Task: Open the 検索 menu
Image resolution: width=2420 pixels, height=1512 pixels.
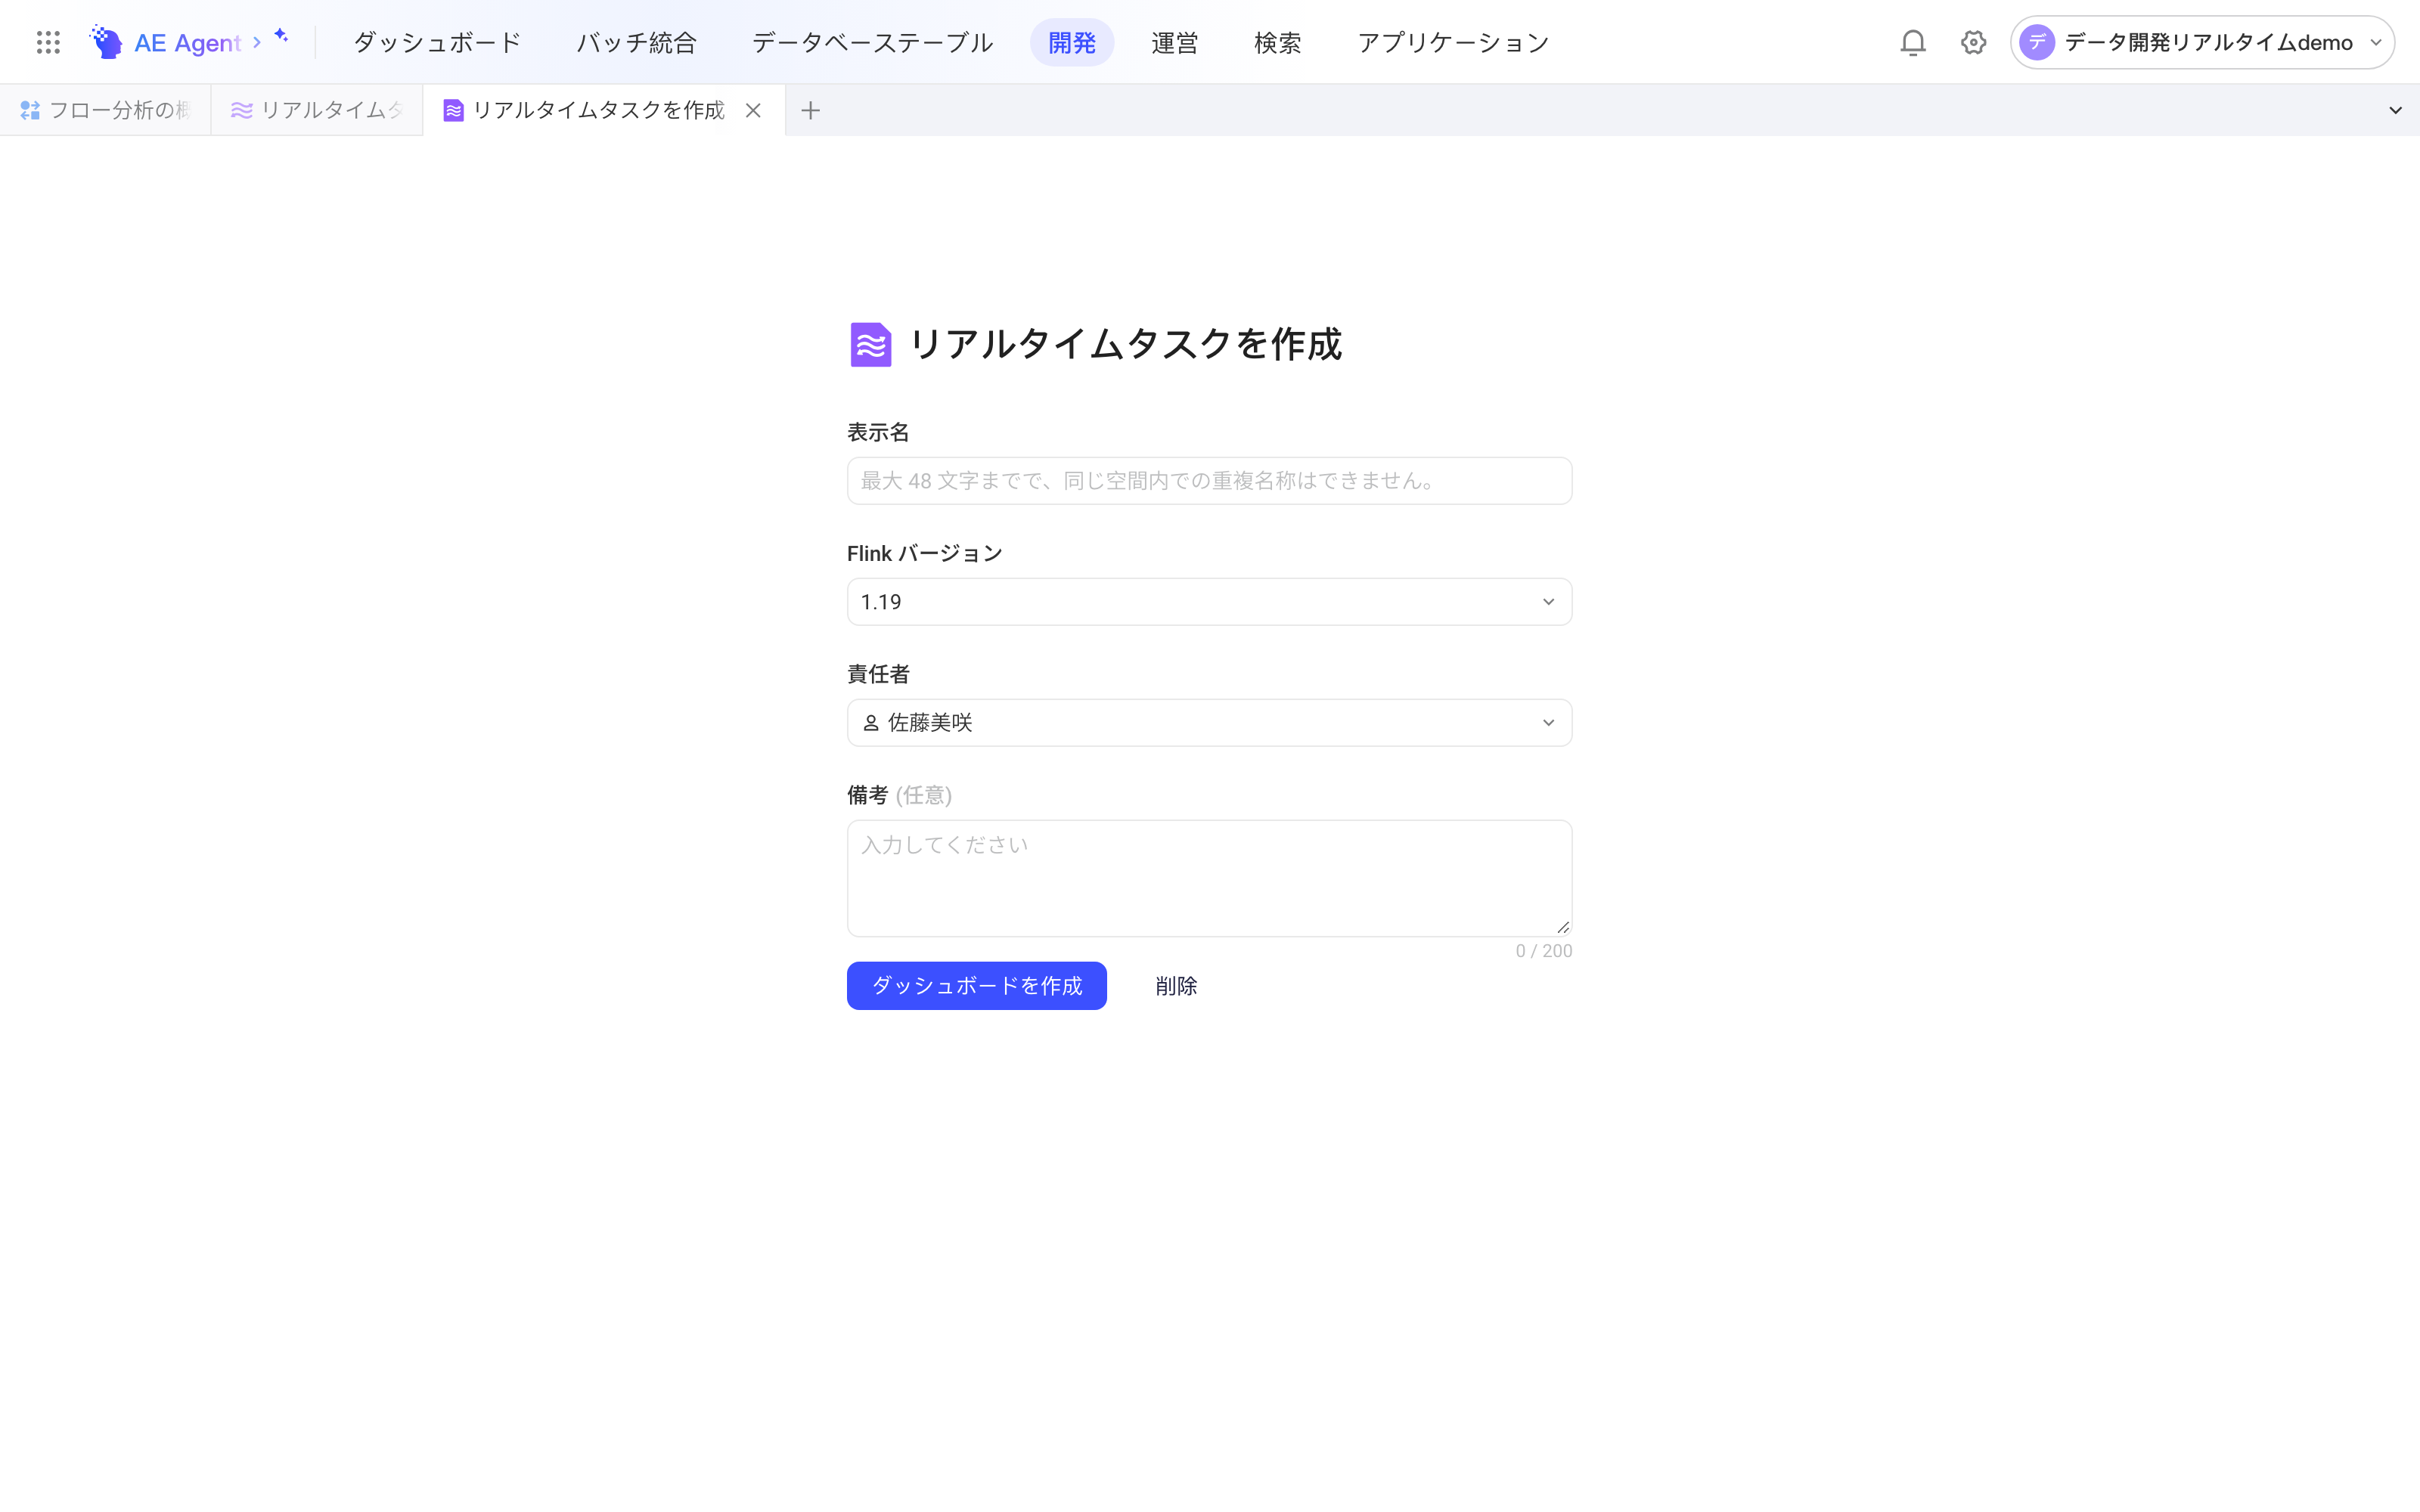Action: 1277,42
